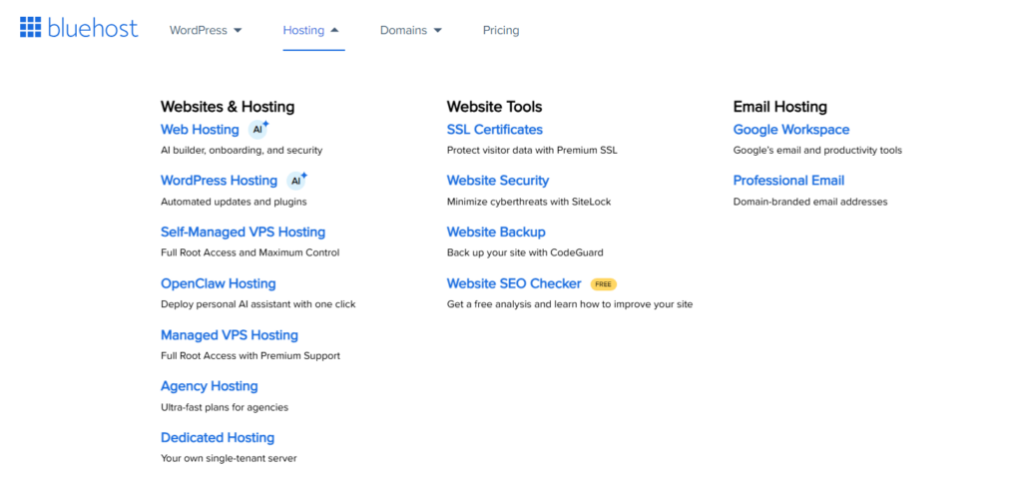Open the Agency Hosting link
The width and height of the screenshot is (1022, 488).
pos(210,386)
